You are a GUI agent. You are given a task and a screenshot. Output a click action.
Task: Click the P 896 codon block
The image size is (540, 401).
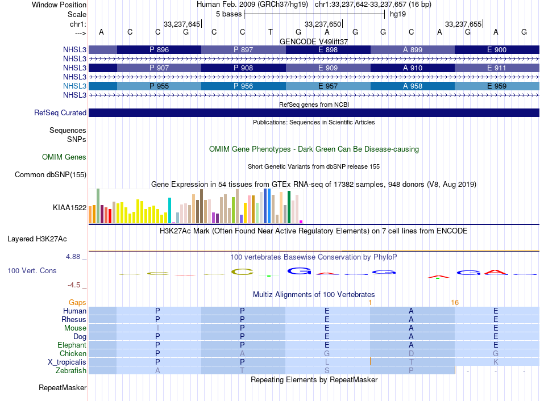(x=159, y=49)
